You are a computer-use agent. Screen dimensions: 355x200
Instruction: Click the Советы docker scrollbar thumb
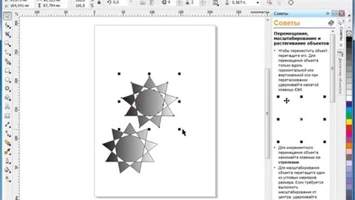(332, 68)
